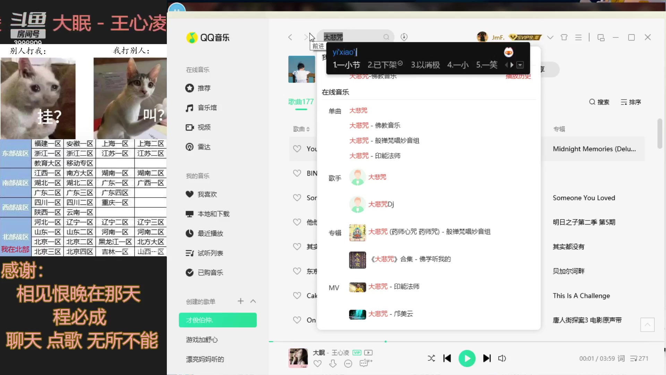
Task: Click 排序 to sort the playlist
Action: point(631,102)
